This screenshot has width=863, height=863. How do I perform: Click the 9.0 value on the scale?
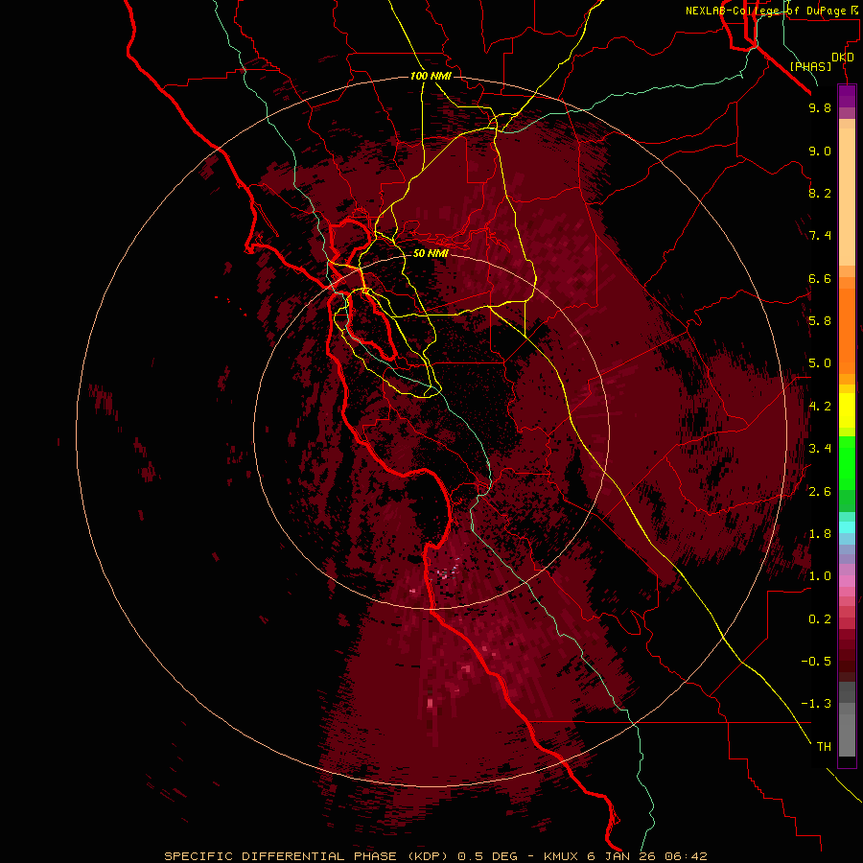click(x=820, y=151)
